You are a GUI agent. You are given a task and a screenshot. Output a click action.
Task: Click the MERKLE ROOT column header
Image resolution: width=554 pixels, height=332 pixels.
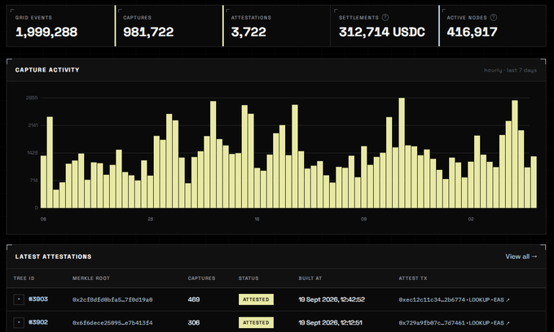90,278
